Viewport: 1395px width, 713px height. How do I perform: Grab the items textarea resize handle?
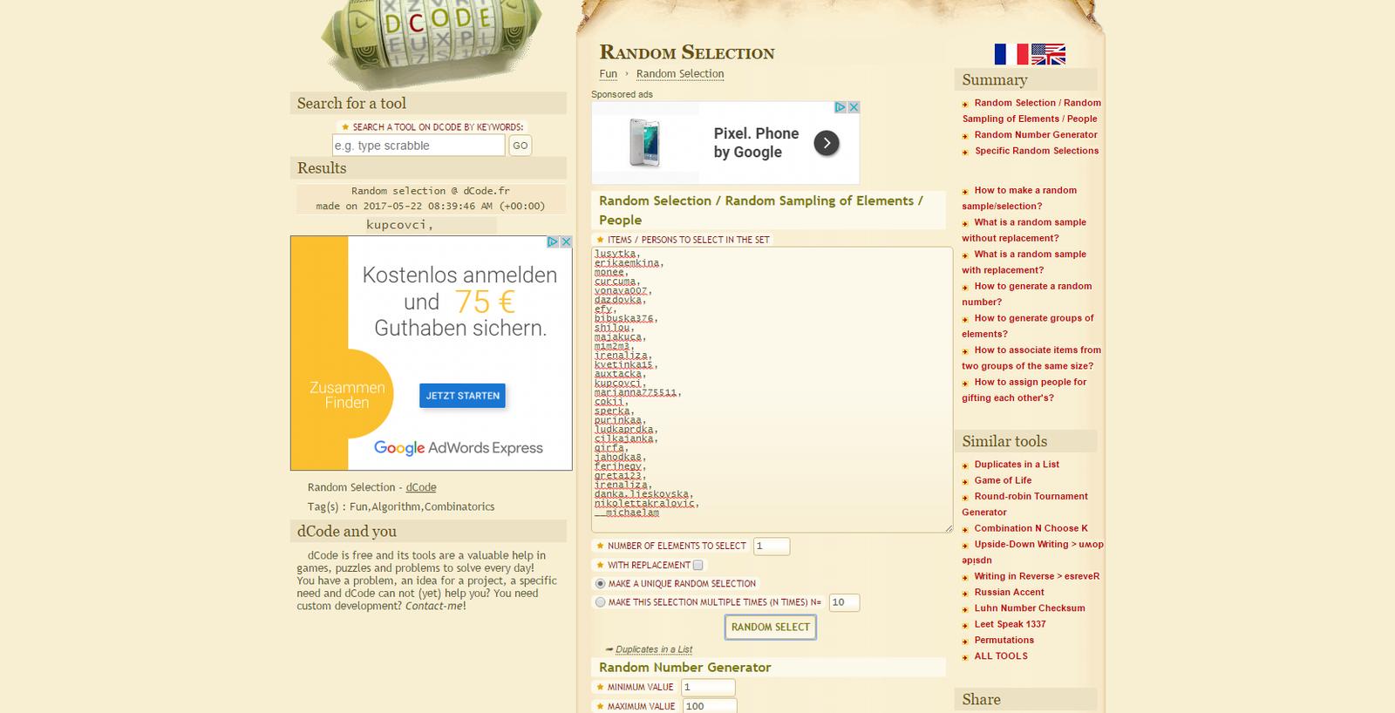point(948,527)
